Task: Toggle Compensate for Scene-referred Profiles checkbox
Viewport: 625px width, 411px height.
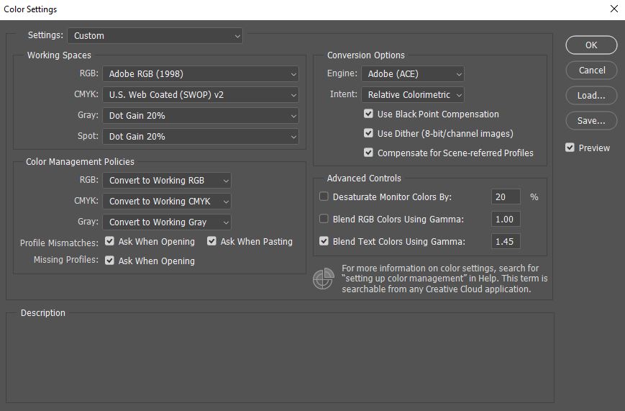Action: (x=368, y=153)
